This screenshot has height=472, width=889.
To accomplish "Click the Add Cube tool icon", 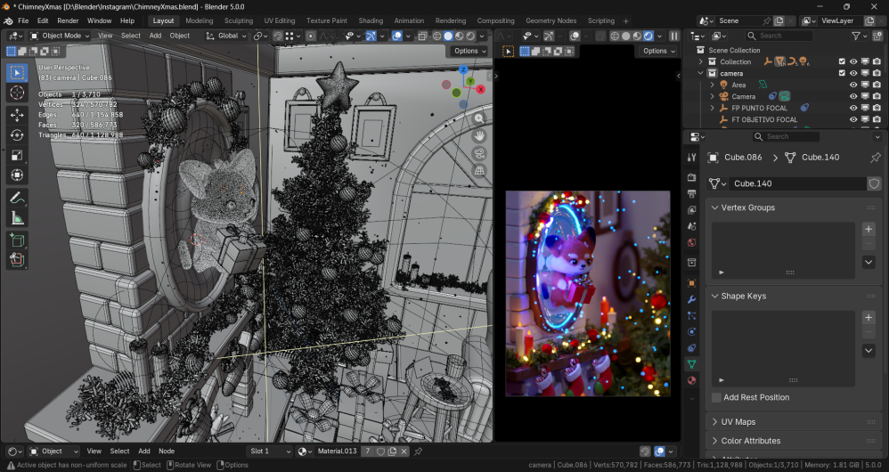I will pos(17,240).
